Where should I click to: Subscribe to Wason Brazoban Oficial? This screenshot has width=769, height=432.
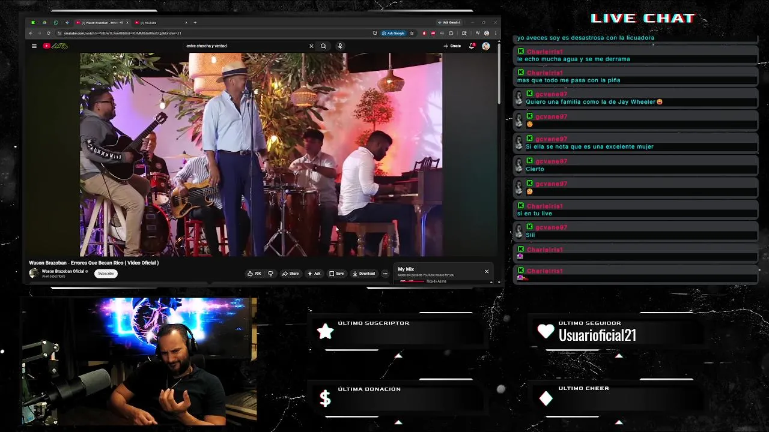(x=106, y=274)
